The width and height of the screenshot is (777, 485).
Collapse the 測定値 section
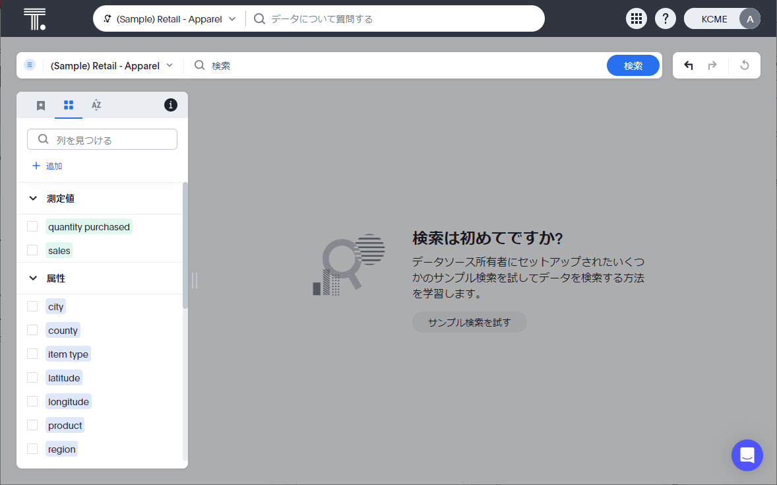pos(33,198)
